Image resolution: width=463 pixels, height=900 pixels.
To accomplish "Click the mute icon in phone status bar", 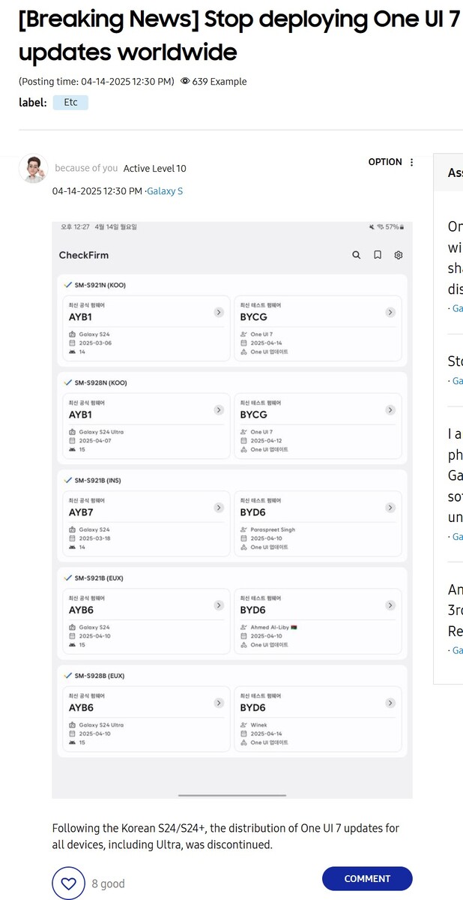I will (372, 226).
